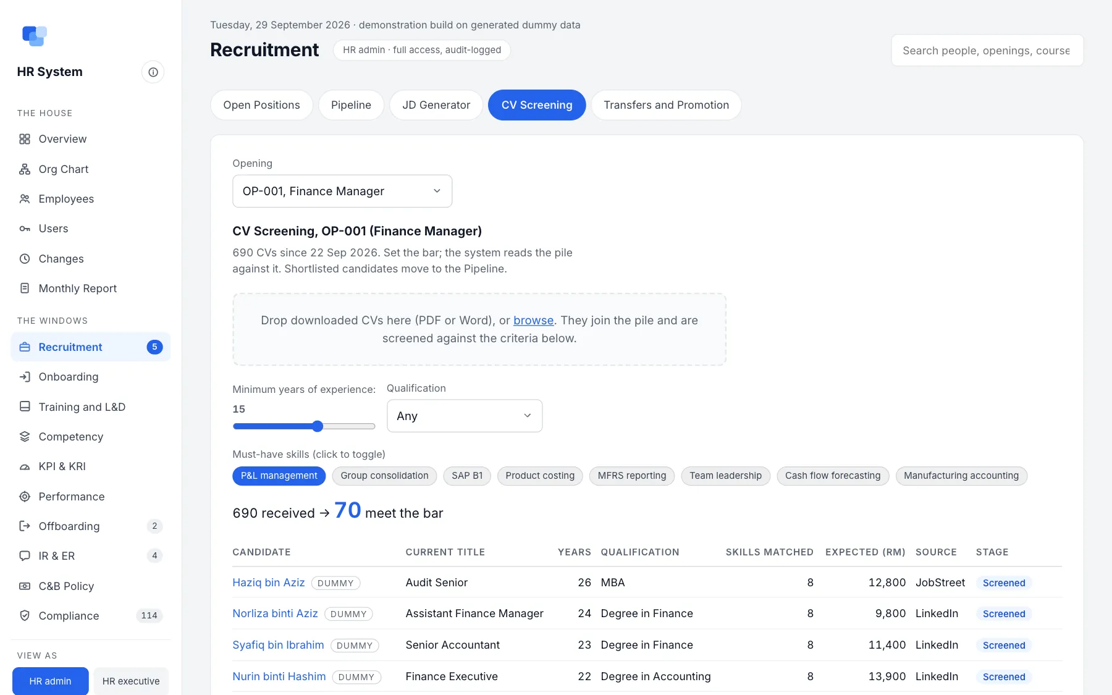Toggle the MFRS reporting skill chip
This screenshot has width=1112, height=695.
(632, 476)
